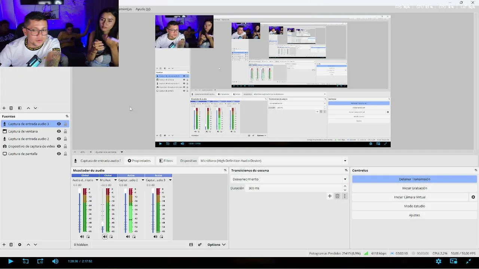Adjust the Duración 300 ms stepper arrows
479x269 pixels.
pos(345,188)
